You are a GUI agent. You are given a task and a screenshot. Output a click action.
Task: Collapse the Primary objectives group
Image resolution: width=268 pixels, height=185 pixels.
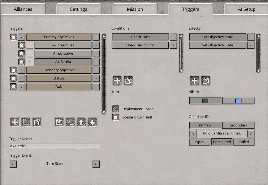(22, 37)
